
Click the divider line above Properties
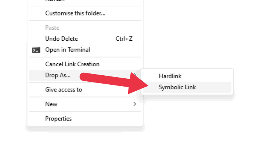coord(85,111)
